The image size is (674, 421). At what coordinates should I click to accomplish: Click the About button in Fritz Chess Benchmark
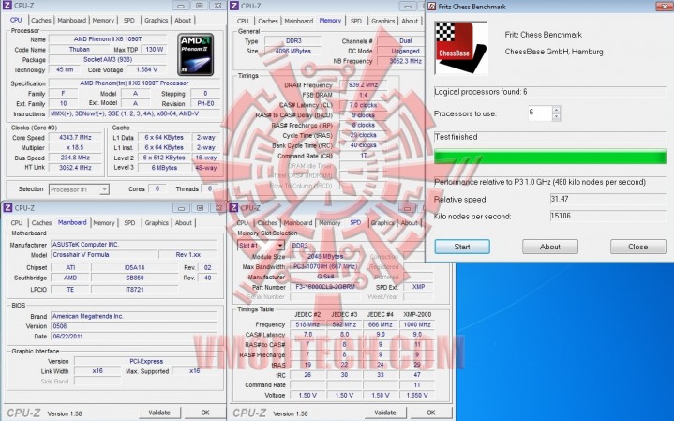pyautogui.click(x=550, y=247)
